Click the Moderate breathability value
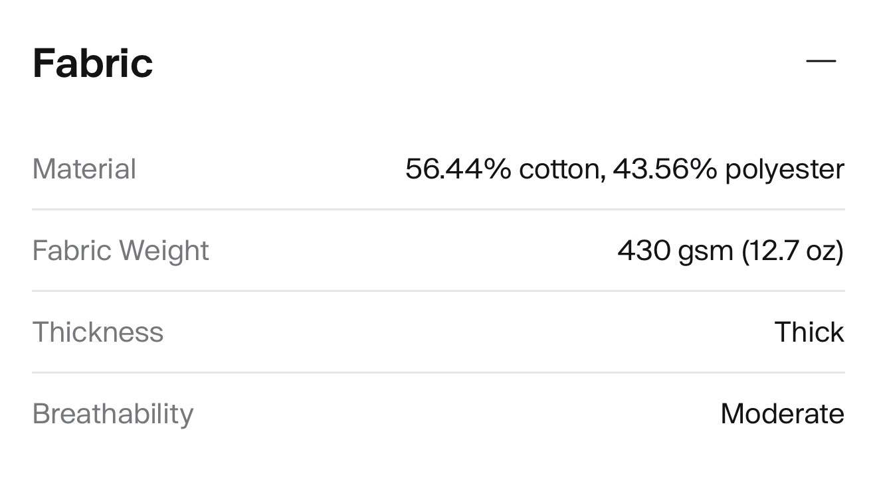Screen dimensions: 877x483 (x=782, y=414)
